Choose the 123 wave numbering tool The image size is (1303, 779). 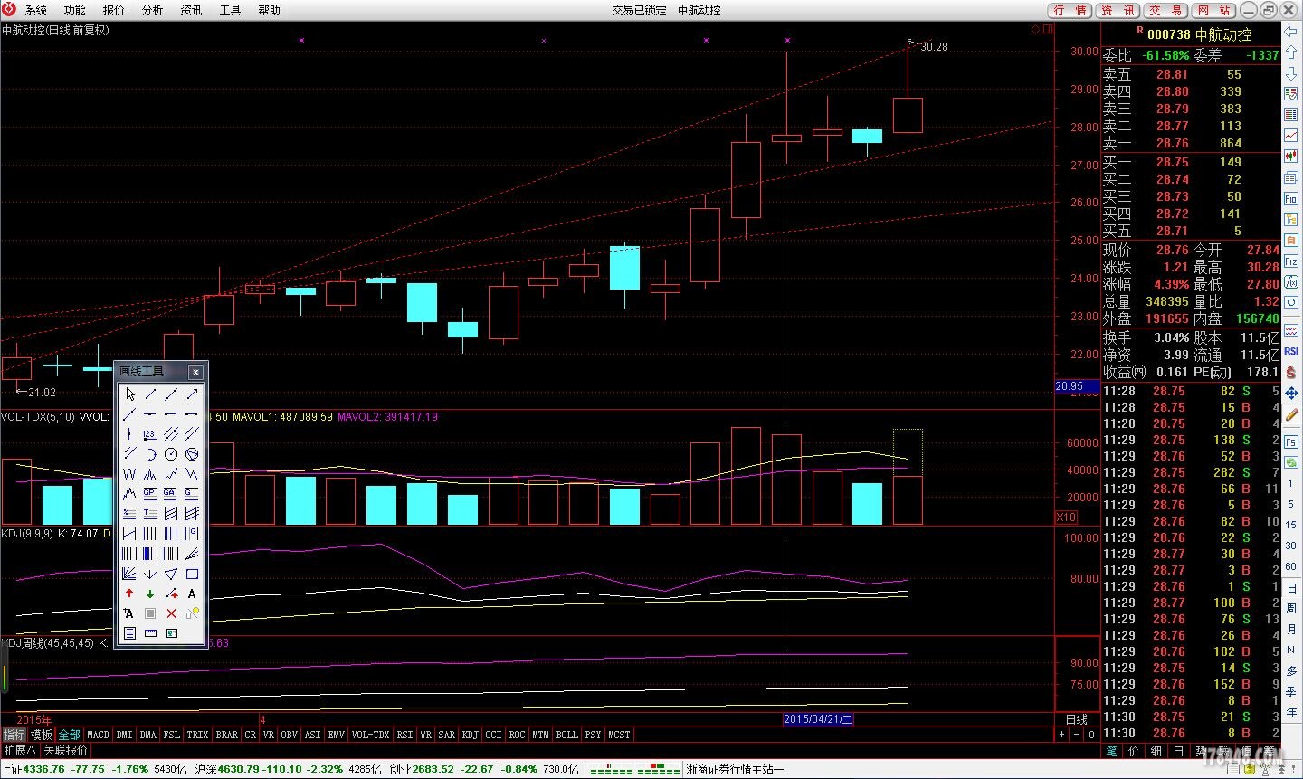click(x=150, y=434)
